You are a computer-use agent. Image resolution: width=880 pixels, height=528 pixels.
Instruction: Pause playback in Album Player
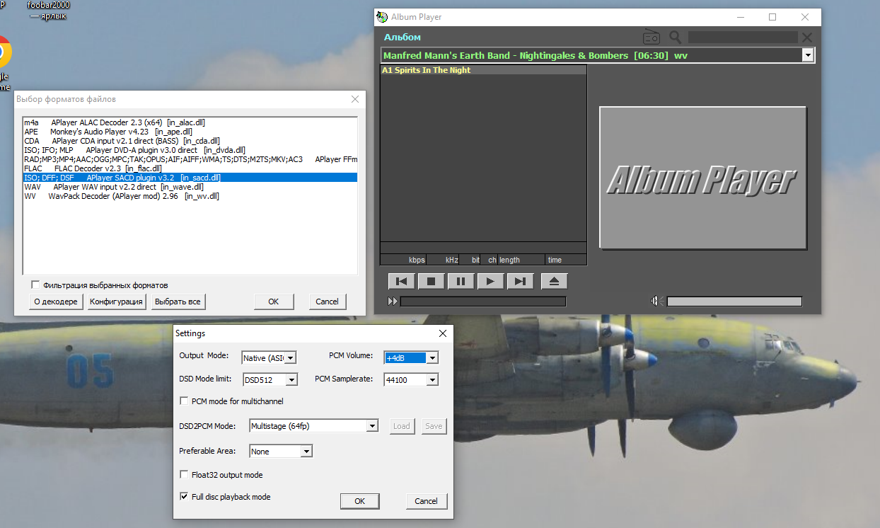(x=461, y=281)
